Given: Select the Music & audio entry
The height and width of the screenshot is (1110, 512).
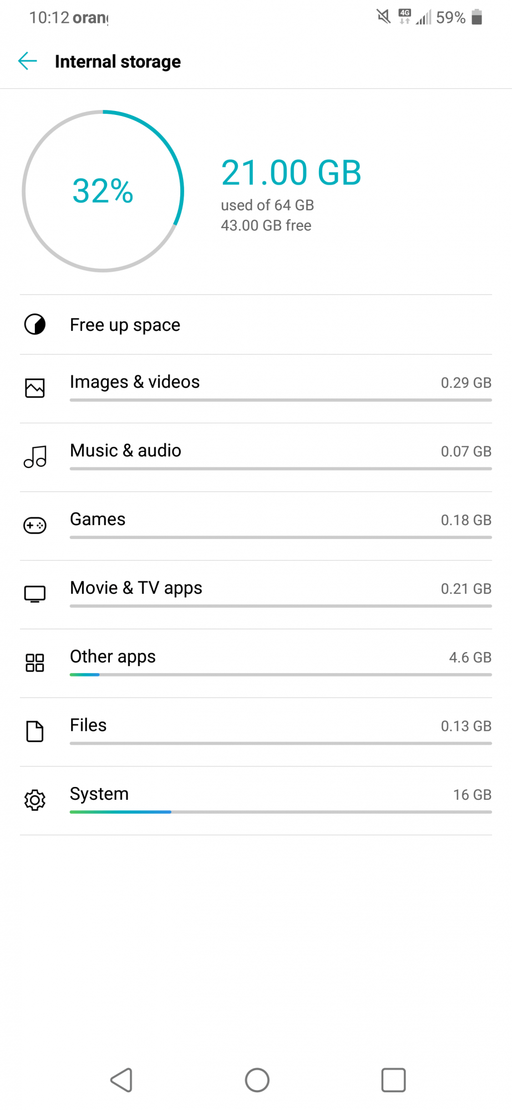Looking at the screenshot, I should (125, 451).
